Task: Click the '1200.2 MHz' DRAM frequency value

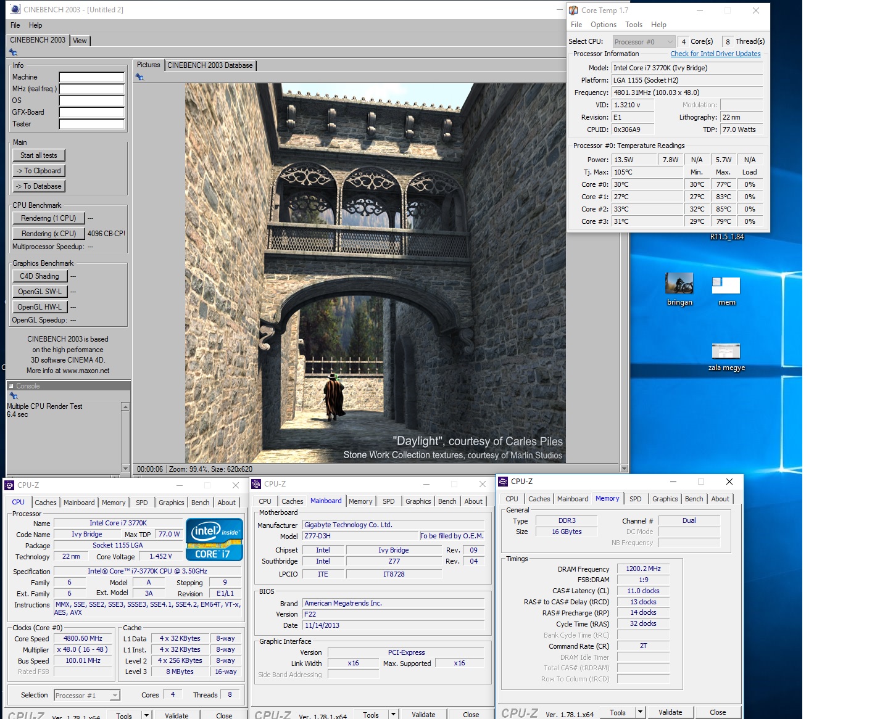Action: (x=643, y=569)
